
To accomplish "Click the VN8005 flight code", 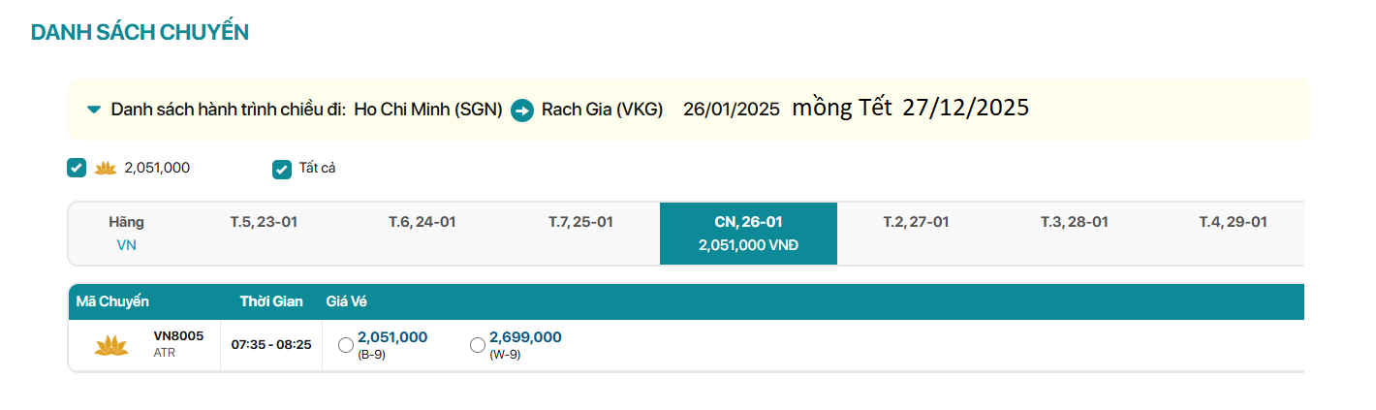I will [x=178, y=336].
